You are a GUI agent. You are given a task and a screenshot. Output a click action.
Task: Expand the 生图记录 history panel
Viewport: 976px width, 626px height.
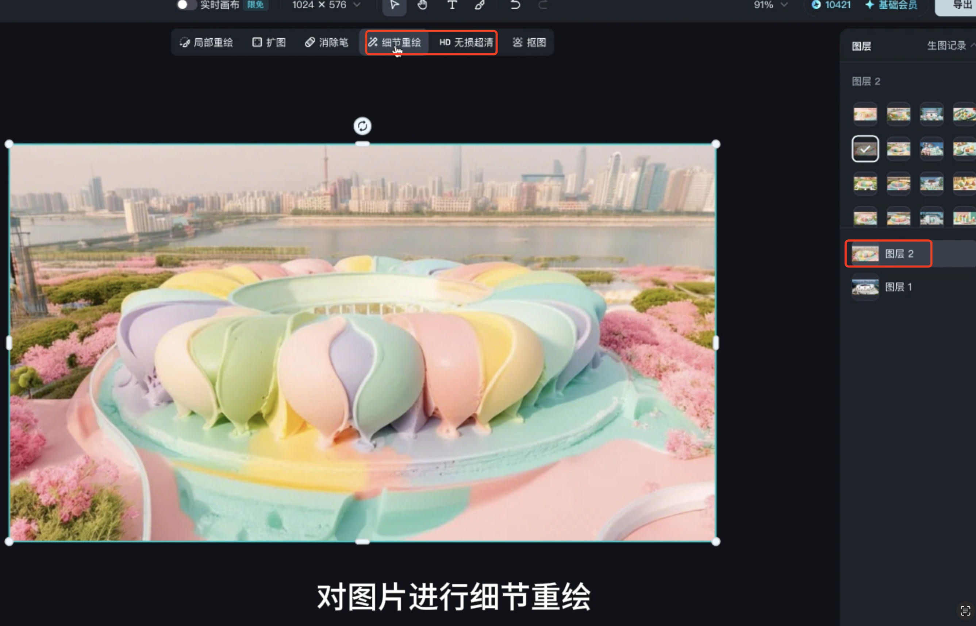tap(951, 46)
